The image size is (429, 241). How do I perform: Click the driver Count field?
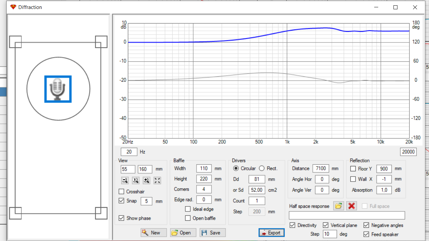click(x=257, y=201)
